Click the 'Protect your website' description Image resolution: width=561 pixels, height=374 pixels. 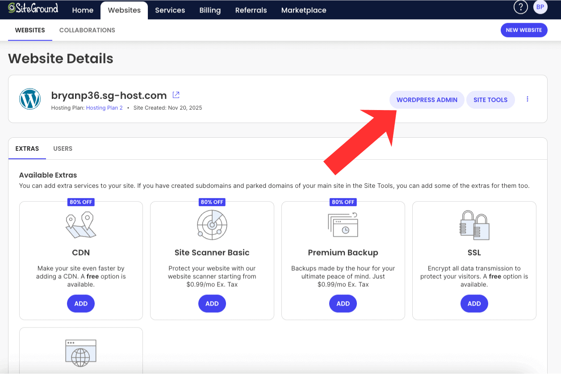212,276
